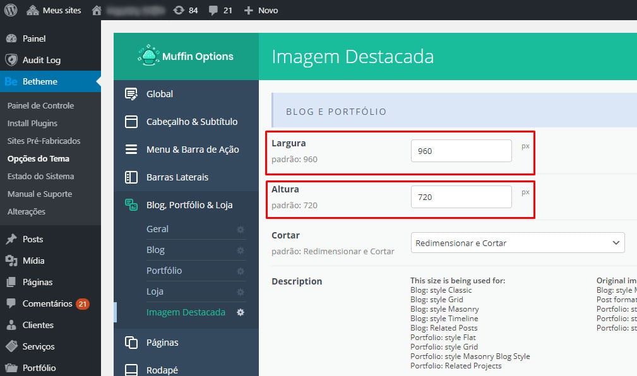Image resolution: width=637 pixels, height=376 pixels.
Task: Open Geral submenu item
Action: click(157, 229)
